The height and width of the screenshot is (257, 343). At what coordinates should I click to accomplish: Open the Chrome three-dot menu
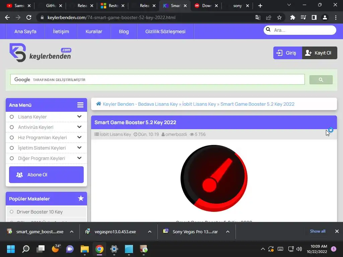[336, 17]
